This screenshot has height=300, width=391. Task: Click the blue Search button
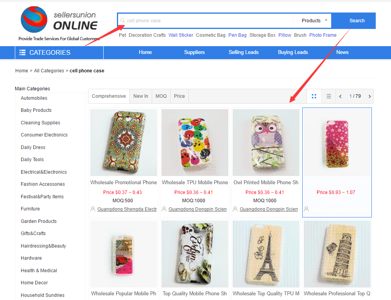[353, 20]
